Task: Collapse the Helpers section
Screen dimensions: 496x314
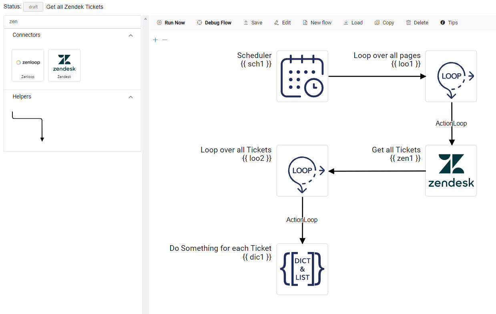Action: [x=131, y=97]
